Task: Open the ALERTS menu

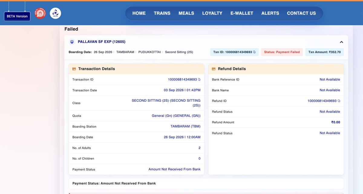Action: pyautogui.click(x=270, y=13)
